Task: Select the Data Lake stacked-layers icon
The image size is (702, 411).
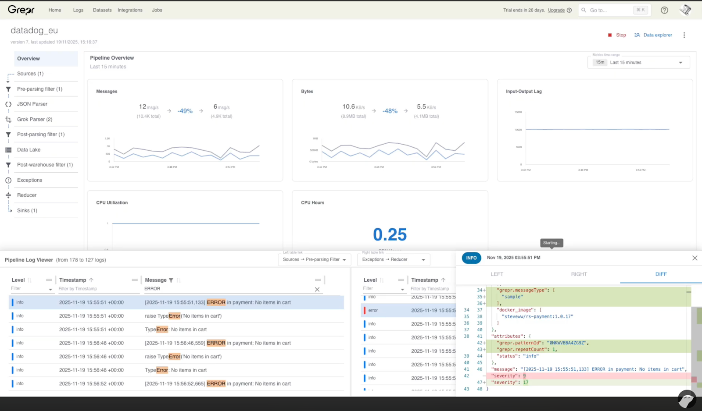Action: click(8, 149)
